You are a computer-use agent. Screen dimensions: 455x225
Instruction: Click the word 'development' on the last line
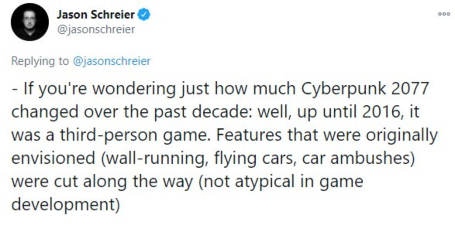point(64,205)
